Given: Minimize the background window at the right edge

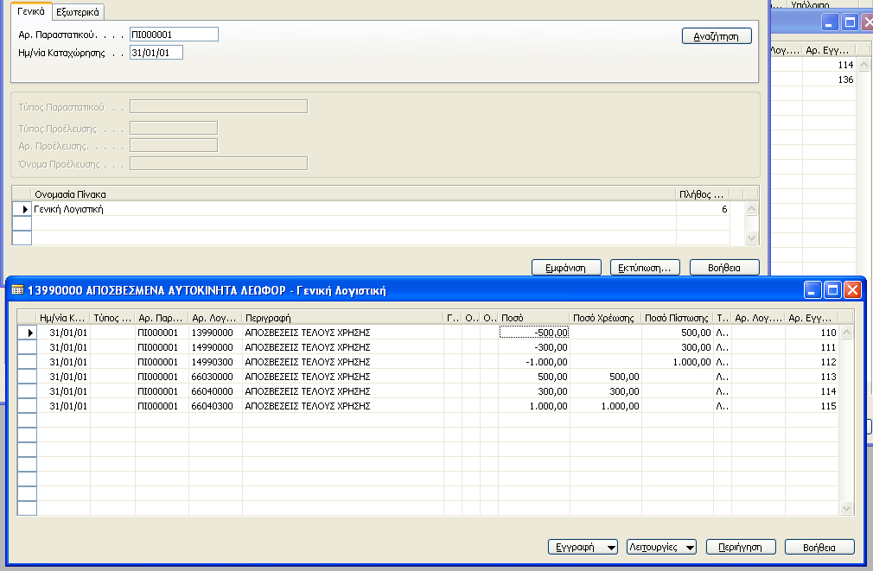Looking at the screenshot, I should [830, 22].
